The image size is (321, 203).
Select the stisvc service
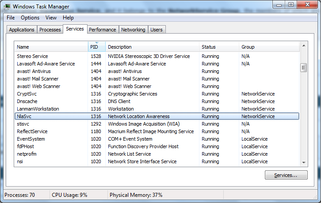tap(23, 124)
